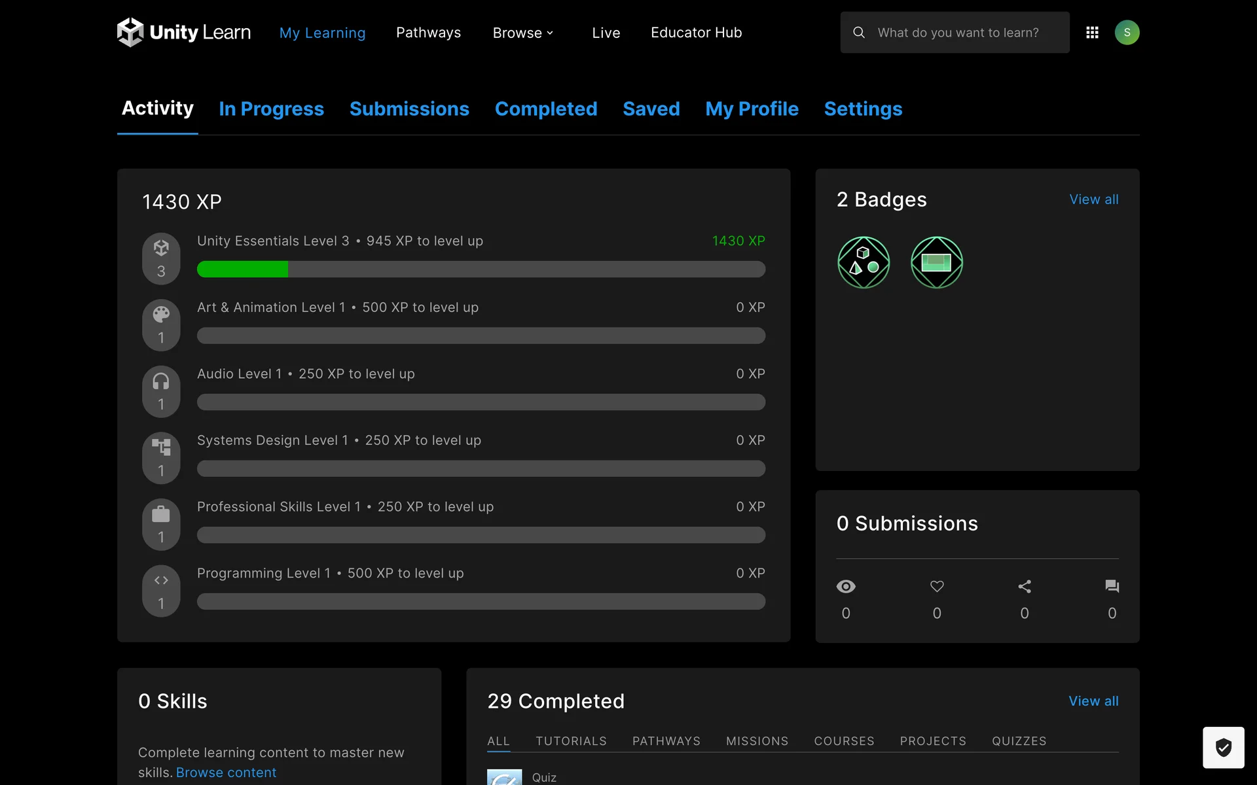This screenshot has width=1257, height=785.
Task: Switch to the In Progress tab
Action: (x=271, y=109)
